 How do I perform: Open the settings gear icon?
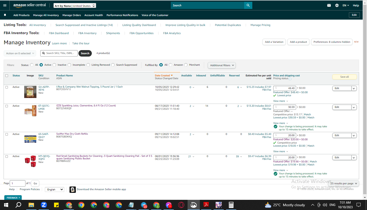(337, 5)
